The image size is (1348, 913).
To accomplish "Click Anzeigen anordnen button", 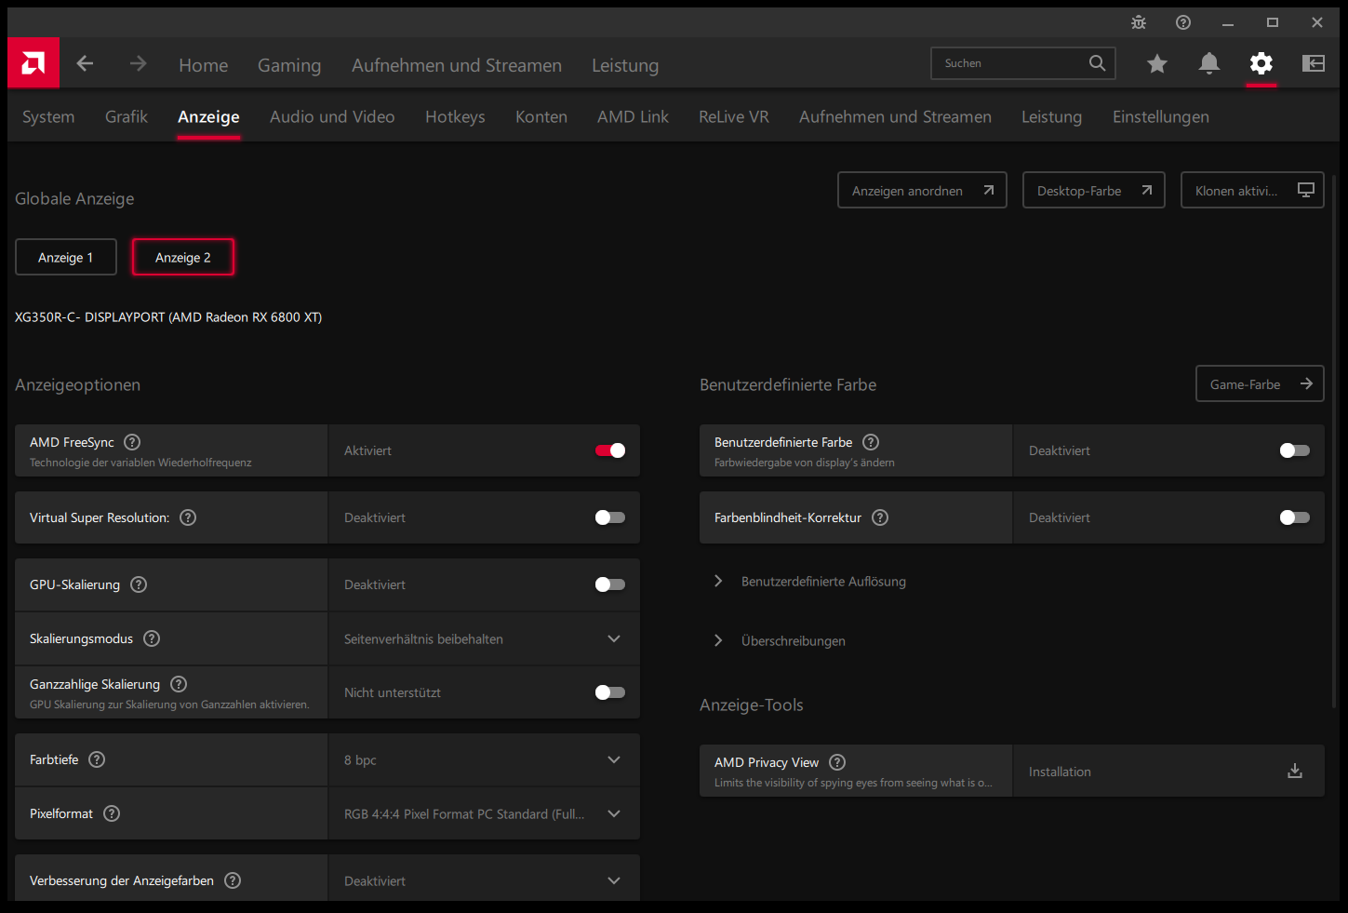I will [922, 190].
